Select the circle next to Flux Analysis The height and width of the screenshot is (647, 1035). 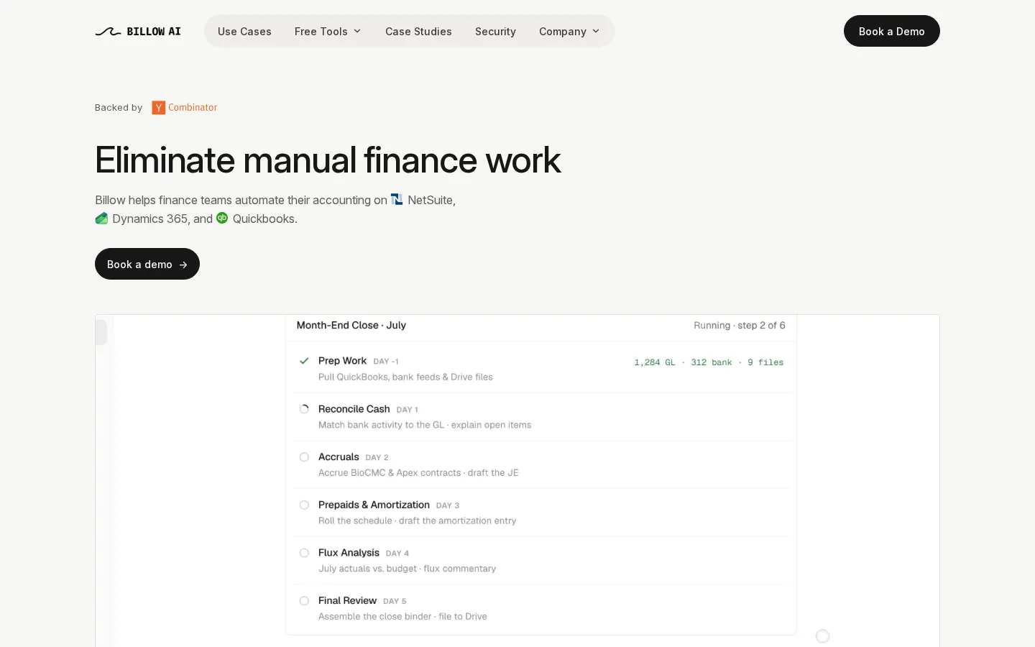[304, 553]
